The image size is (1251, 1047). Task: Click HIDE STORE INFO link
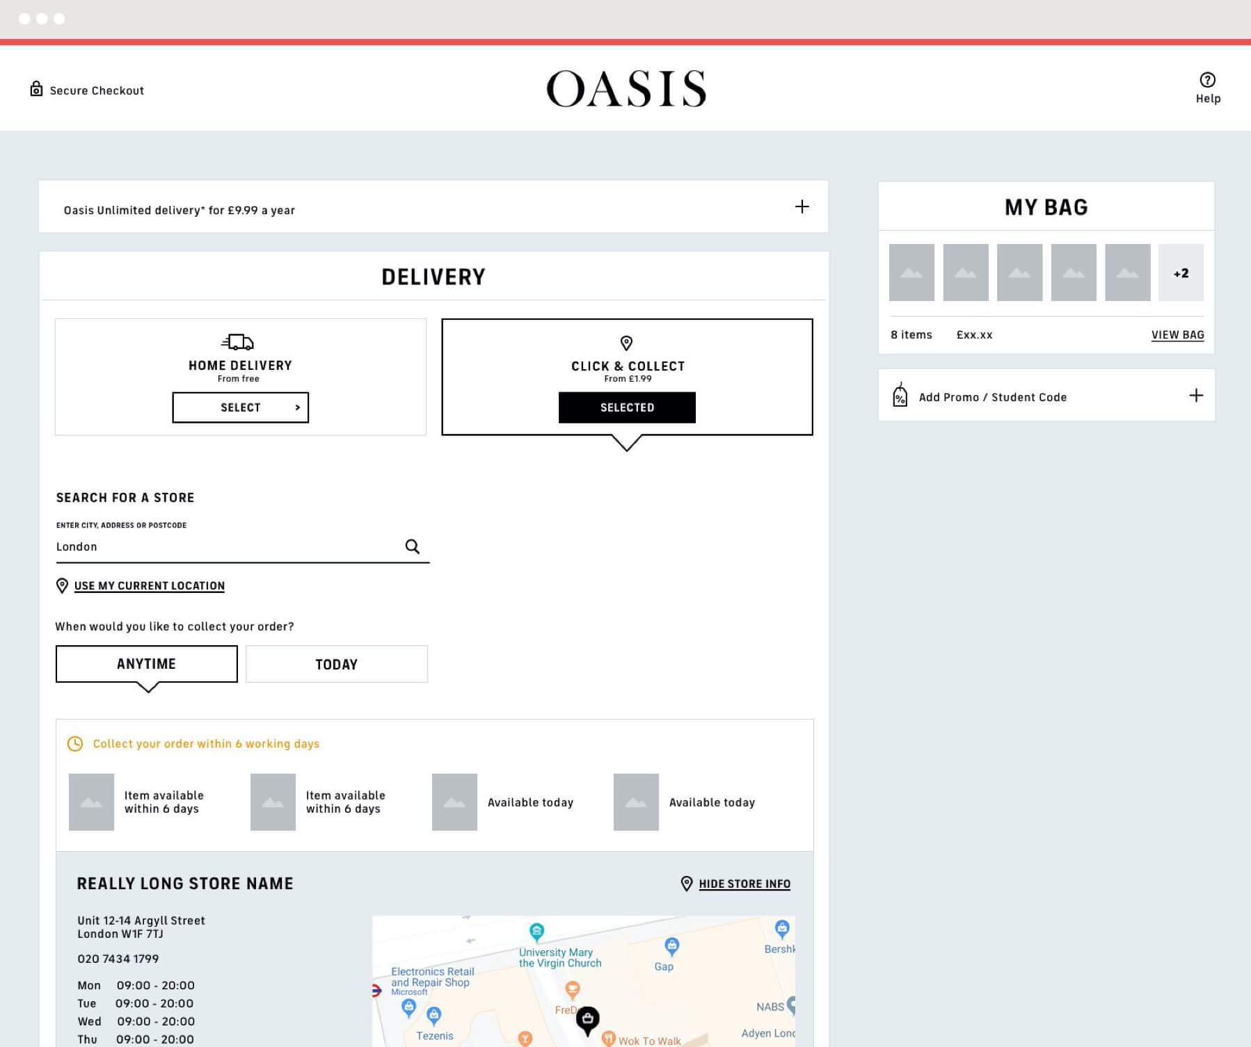(744, 884)
